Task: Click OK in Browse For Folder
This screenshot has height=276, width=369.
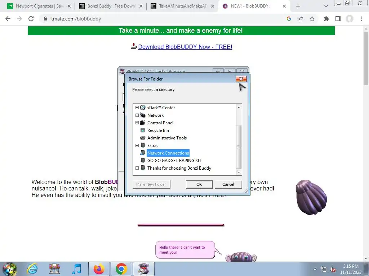Action: (199, 184)
